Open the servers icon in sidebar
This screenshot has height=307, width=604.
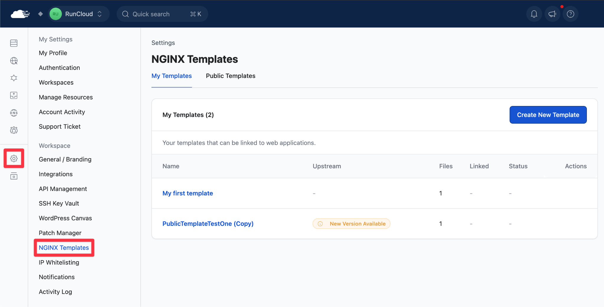click(x=14, y=43)
